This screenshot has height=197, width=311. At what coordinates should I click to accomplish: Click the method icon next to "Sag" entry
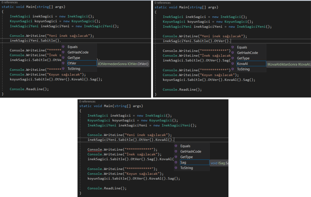(176, 162)
